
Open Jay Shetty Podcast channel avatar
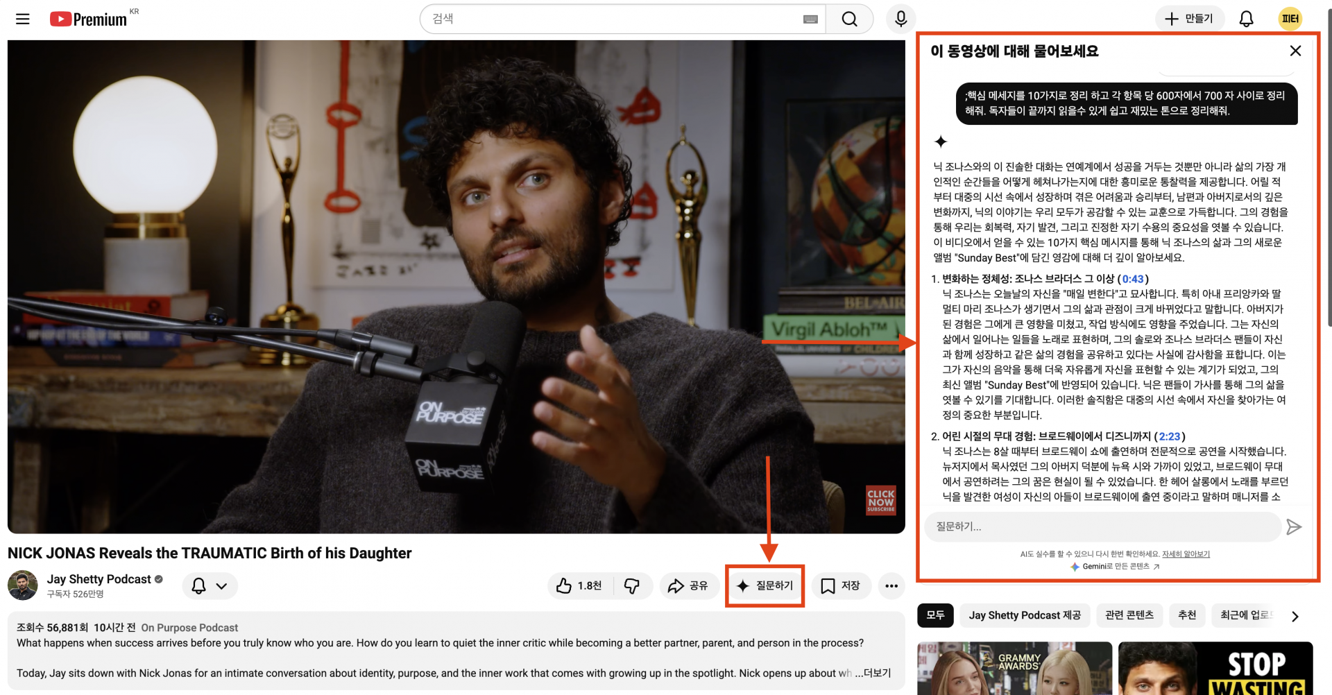click(x=23, y=585)
